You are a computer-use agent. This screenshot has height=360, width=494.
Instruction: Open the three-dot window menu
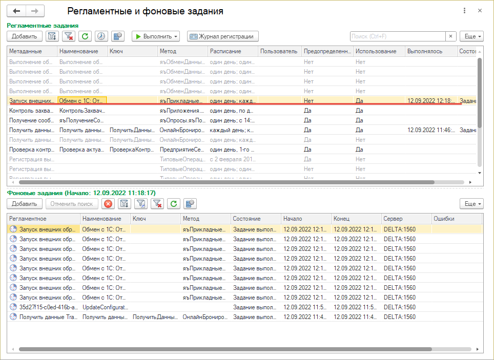pyautogui.click(x=464, y=11)
